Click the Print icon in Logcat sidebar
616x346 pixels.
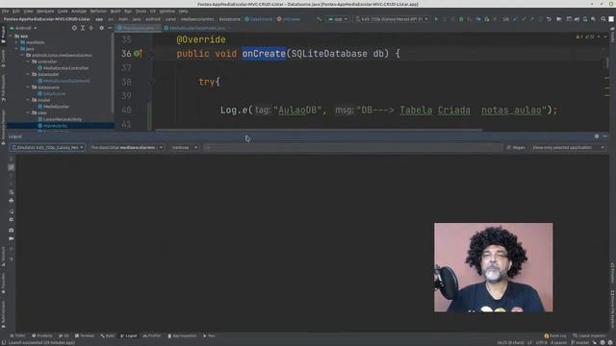11,201
